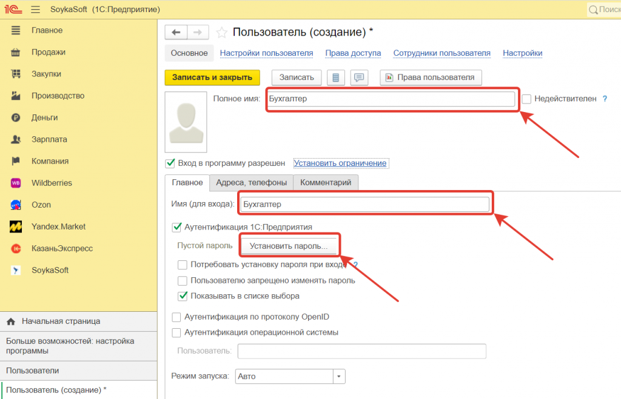Uncheck Вход в программу разрешен
Screen dimensions: 621x399
[170, 163]
